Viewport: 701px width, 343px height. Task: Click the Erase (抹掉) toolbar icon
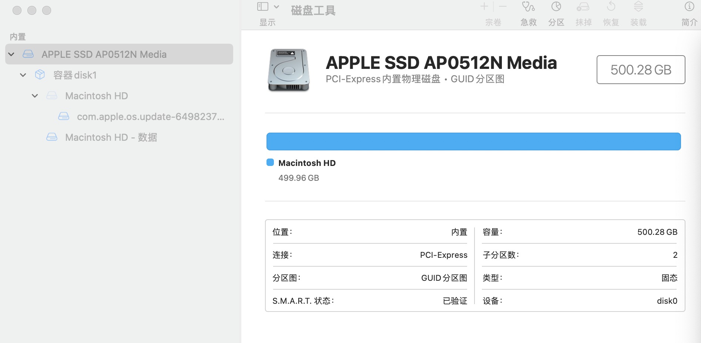[x=583, y=7]
